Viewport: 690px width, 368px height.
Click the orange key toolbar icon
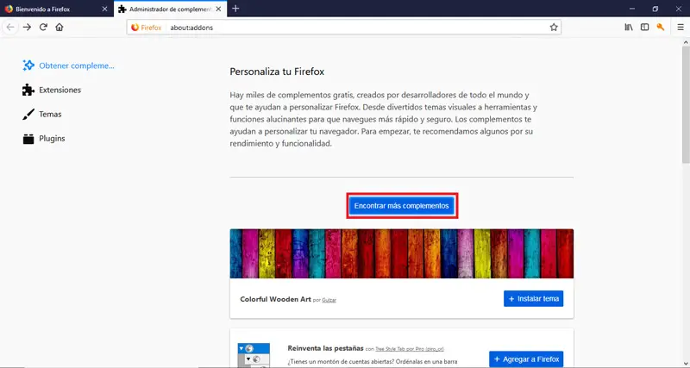[661, 28]
